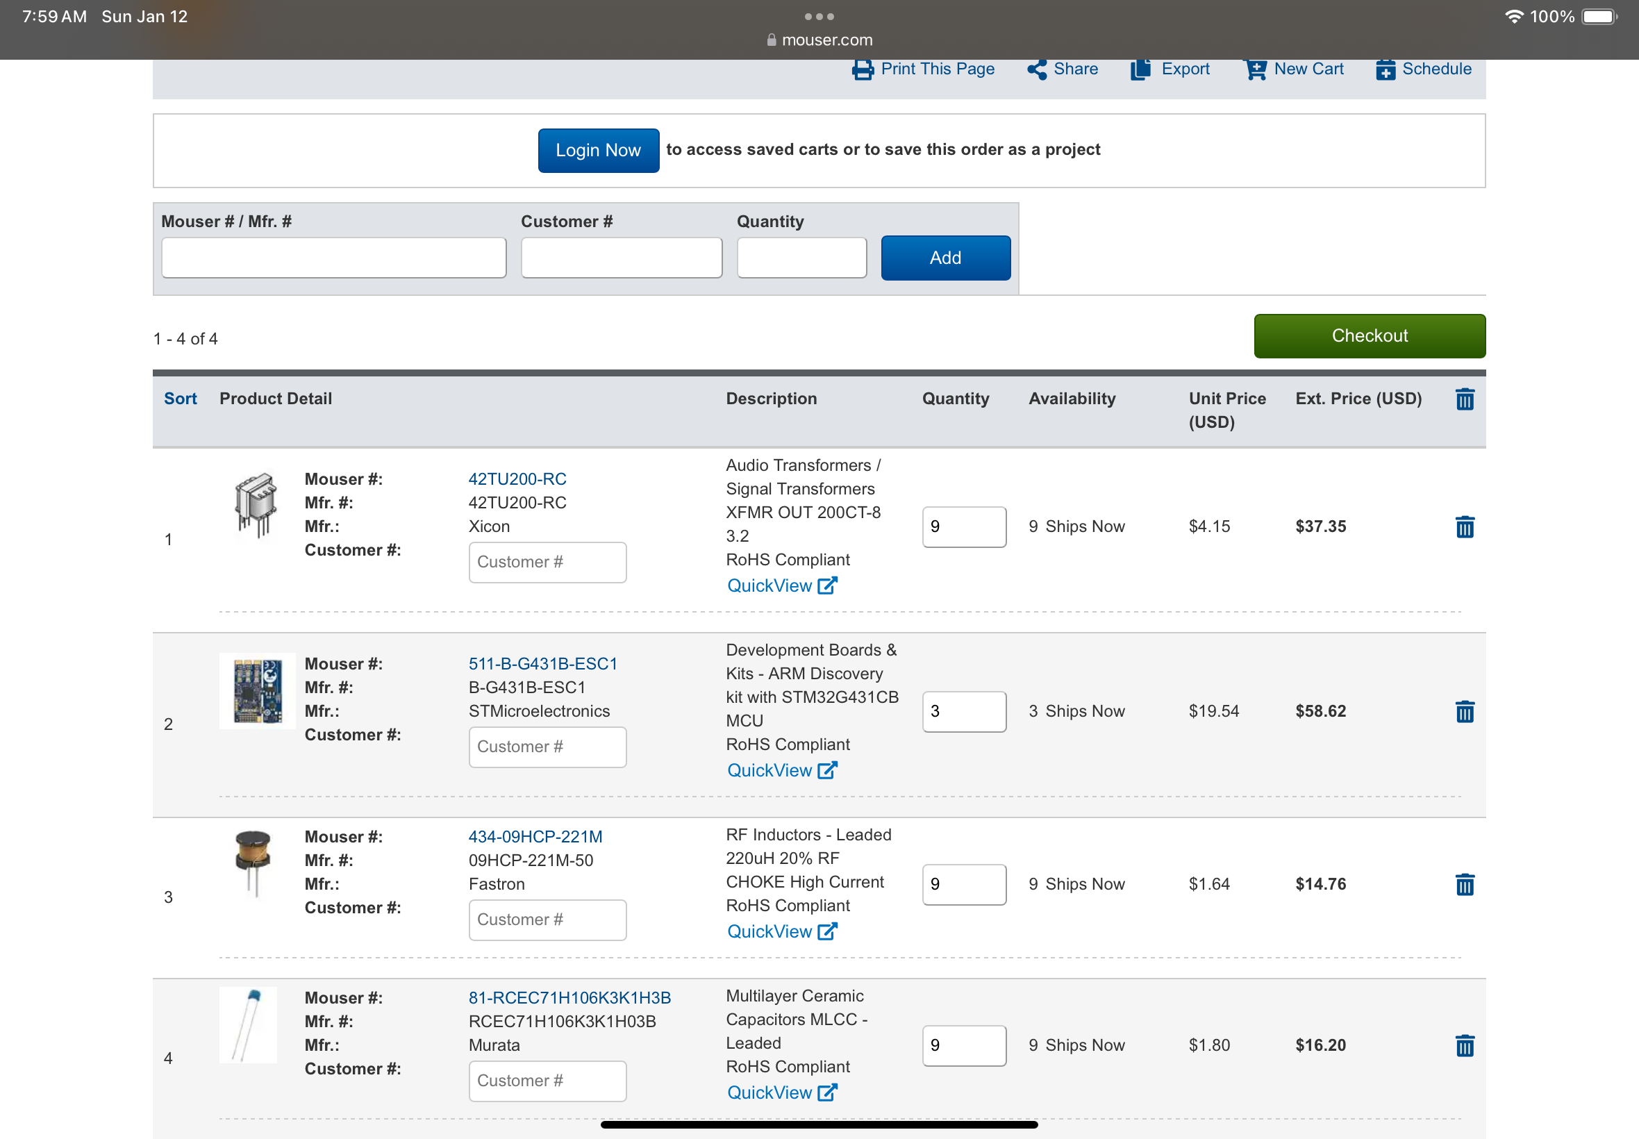Viewport: 1639px width, 1139px height.
Task: Click the Print This Page printer icon
Action: pos(863,69)
